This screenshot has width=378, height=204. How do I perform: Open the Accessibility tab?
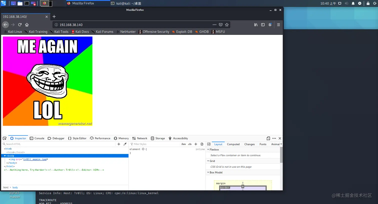click(x=178, y=138)
